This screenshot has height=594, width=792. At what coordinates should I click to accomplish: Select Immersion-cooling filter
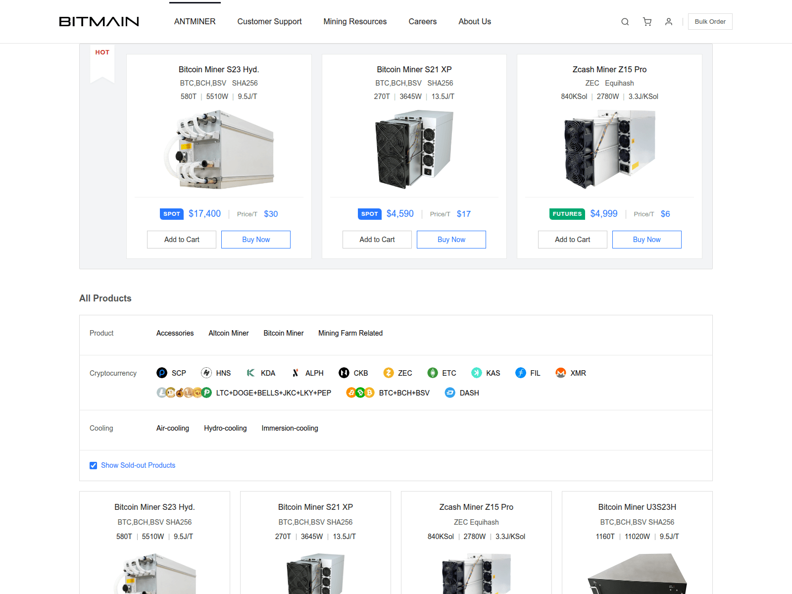tap(290, 428)
